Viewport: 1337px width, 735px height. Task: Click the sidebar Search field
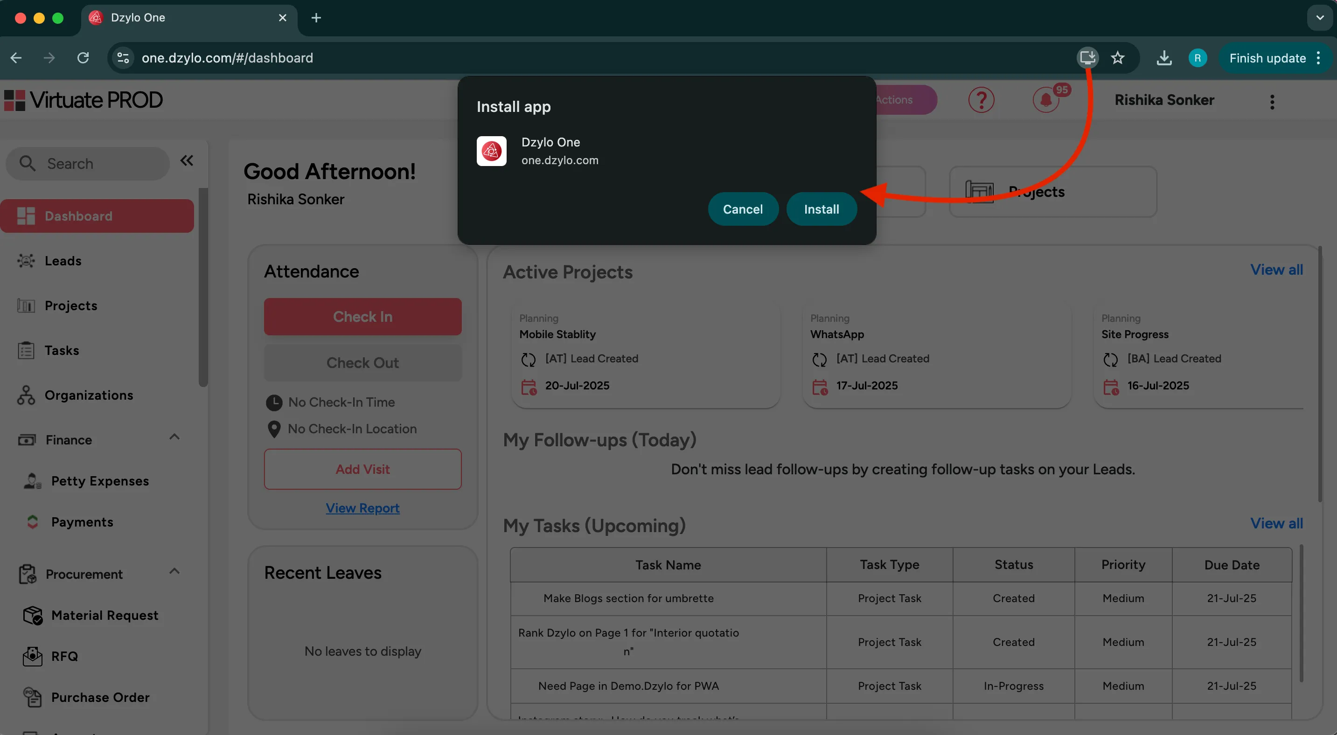[x=88, y=163]
